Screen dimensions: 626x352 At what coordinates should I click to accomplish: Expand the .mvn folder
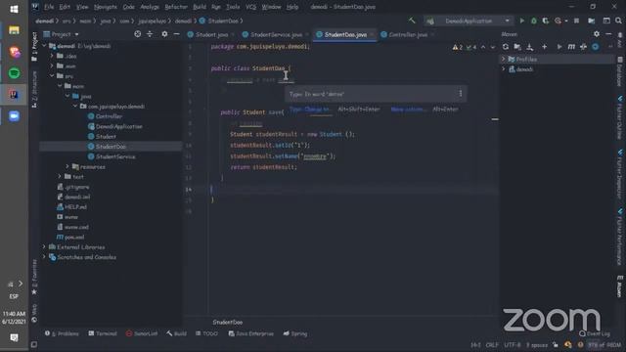pos(52,66)
